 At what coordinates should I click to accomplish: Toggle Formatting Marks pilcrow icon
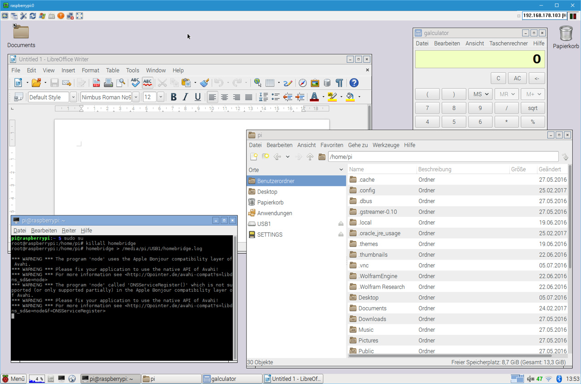(339, 83)
